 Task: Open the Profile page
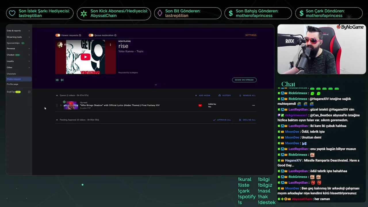click(13, 84)
